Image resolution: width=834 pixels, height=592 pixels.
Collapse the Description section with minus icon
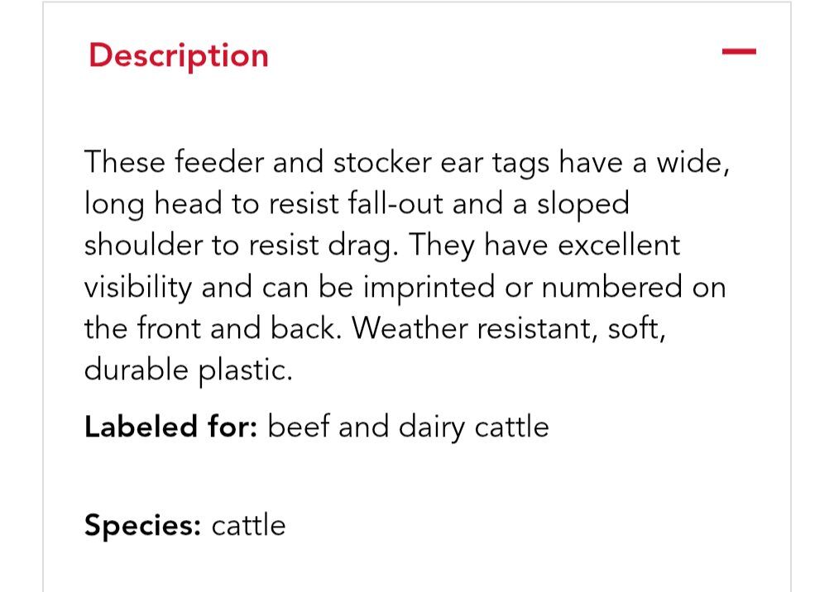(739, 52)
